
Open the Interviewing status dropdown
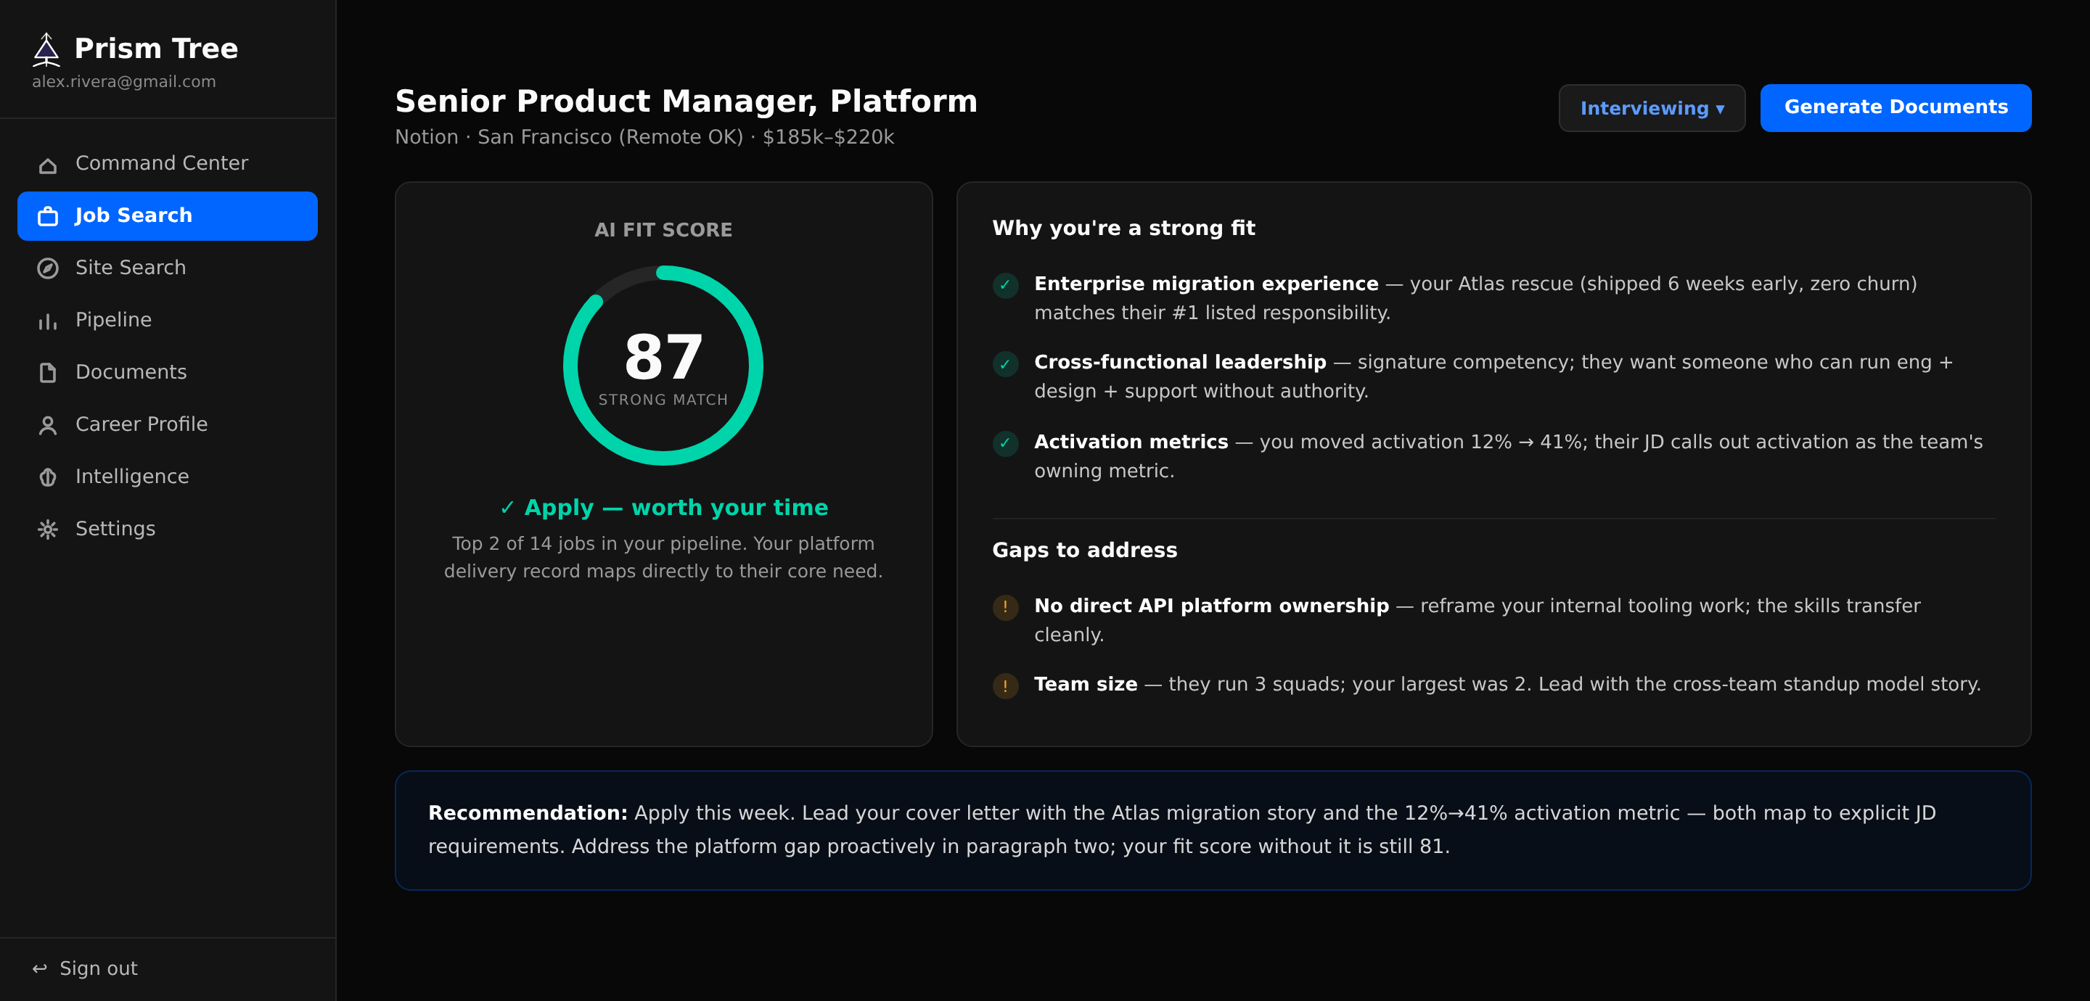tap(1651, 108)
